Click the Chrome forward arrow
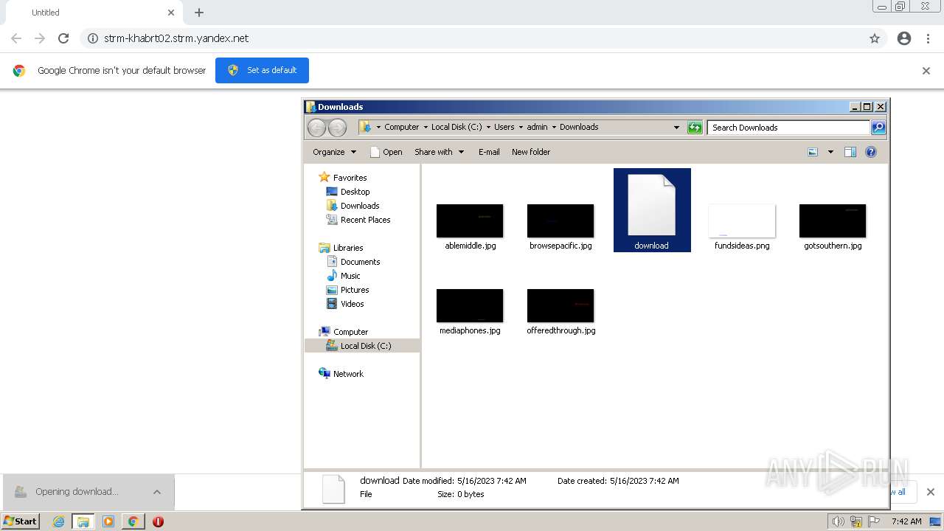This screenshot has height=531, width=944. click(x=40, y=38)
